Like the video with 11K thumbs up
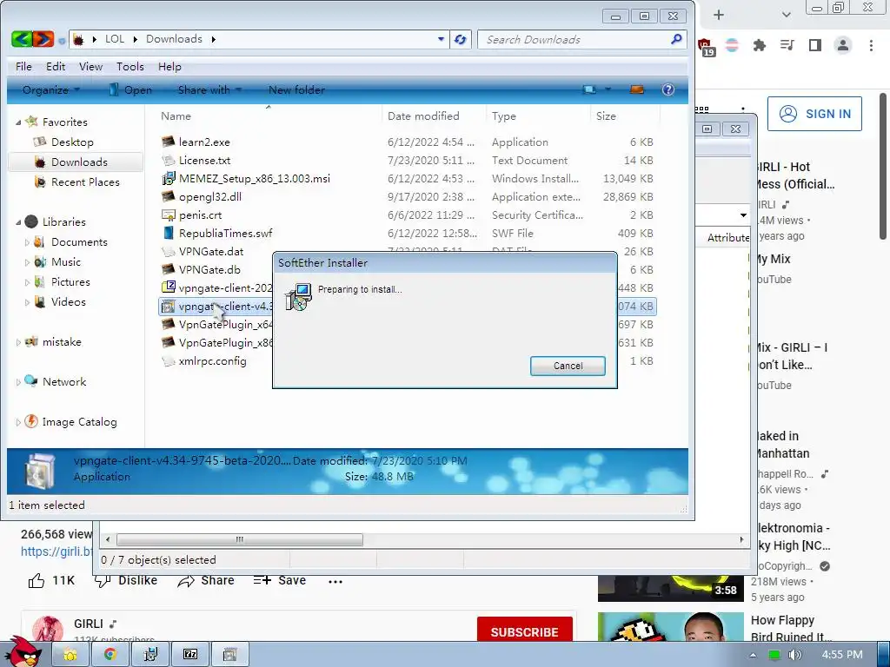 (x=51, y=581)
